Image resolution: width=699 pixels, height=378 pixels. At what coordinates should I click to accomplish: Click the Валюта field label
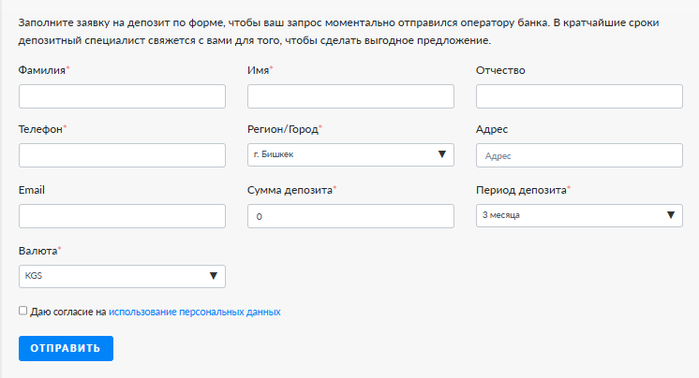(37, 251)
